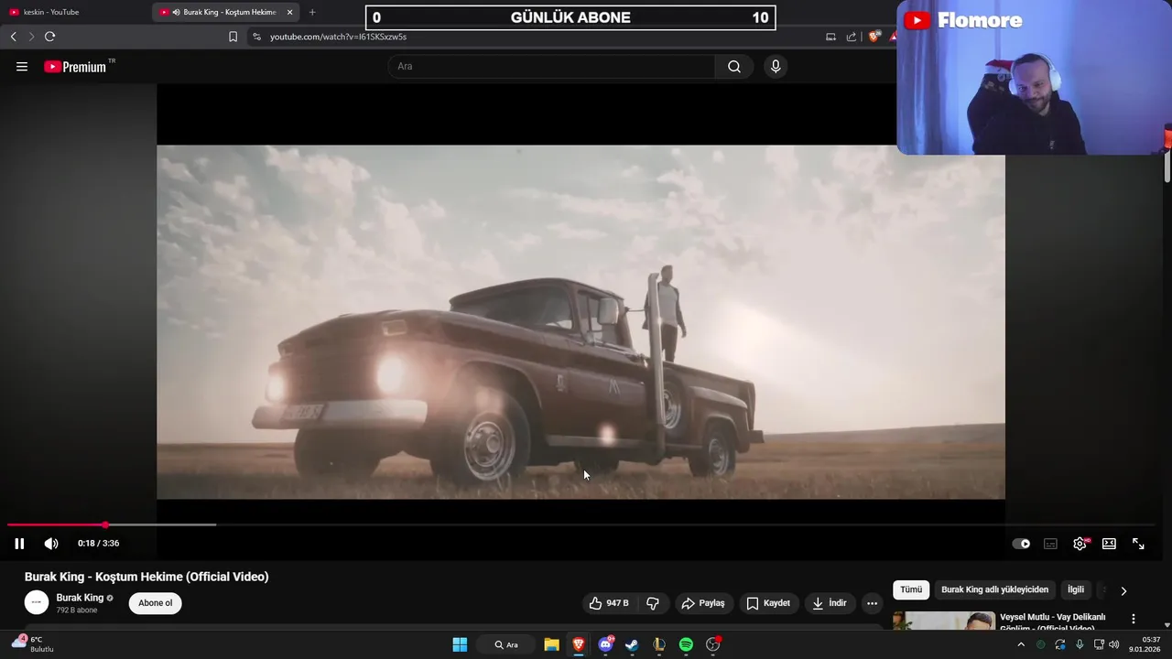Toggle subtitles captions button in player

pos(1050,544)
